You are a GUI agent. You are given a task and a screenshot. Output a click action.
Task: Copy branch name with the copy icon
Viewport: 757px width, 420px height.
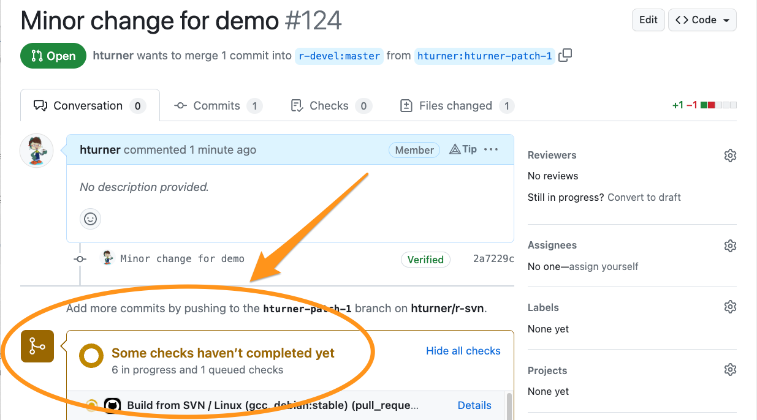click(565, 55)
